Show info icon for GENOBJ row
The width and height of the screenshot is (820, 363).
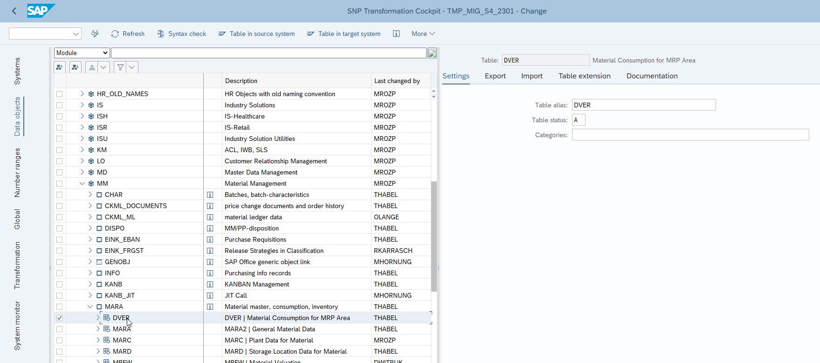(x=210, y=262)
